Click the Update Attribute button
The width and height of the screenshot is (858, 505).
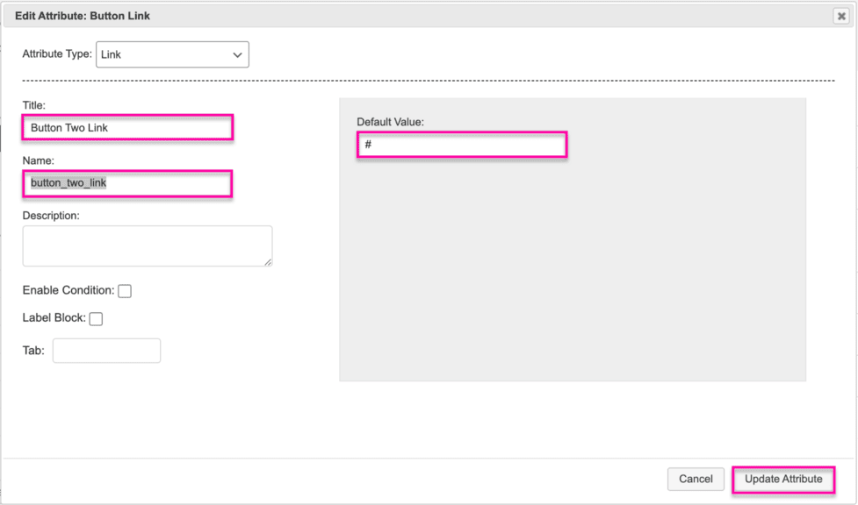[783, 480]
